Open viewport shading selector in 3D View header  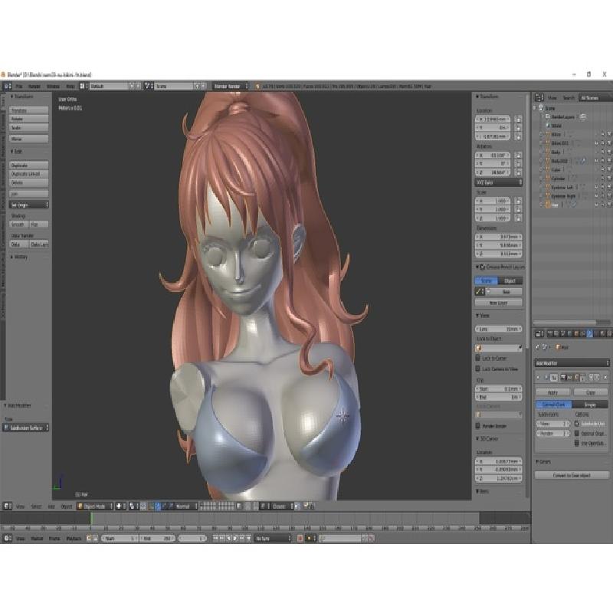(120, 506)
